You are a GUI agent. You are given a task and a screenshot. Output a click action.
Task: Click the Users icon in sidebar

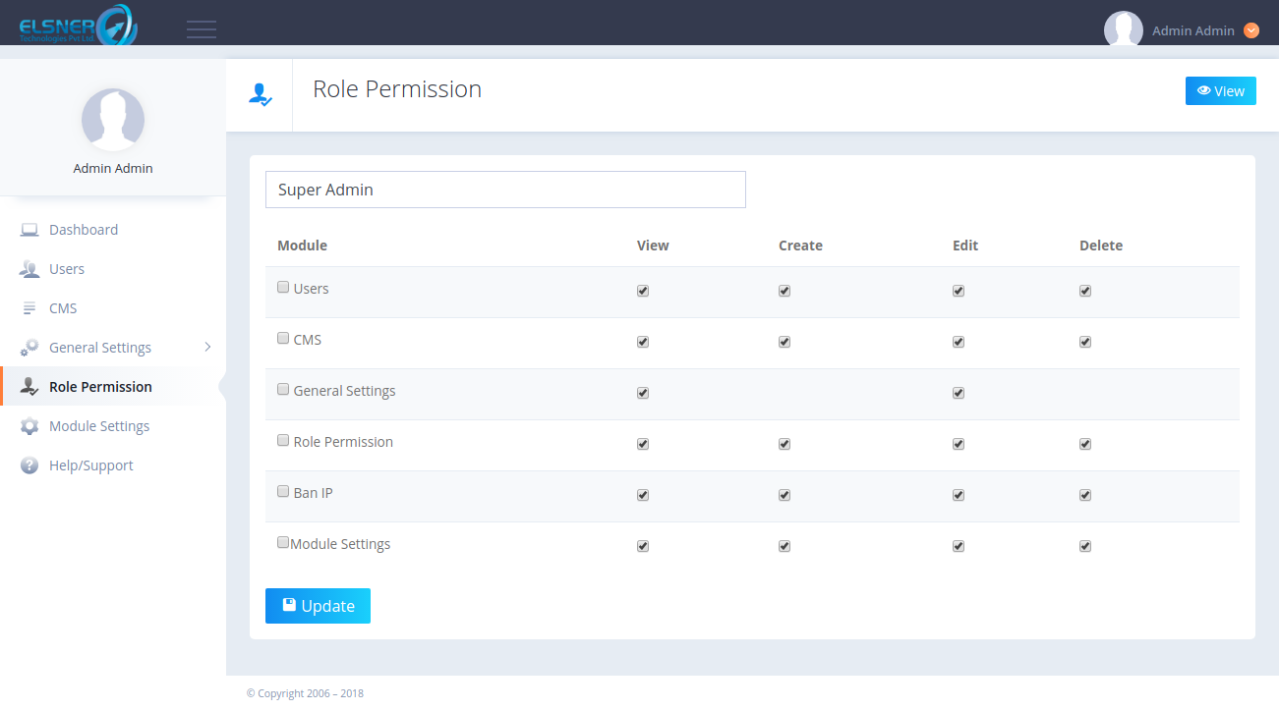click(29, 269)
